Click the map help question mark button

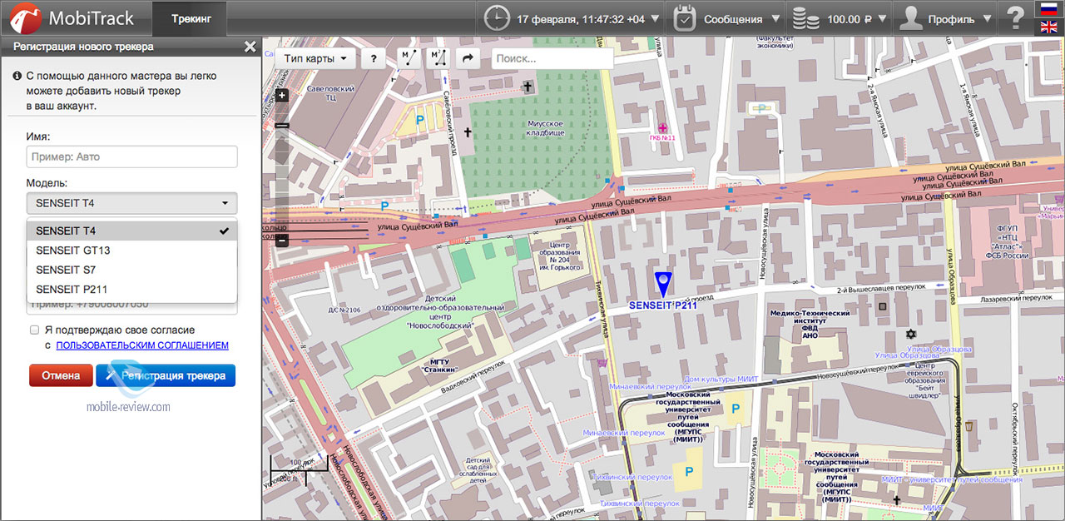(x=374, y=58)
